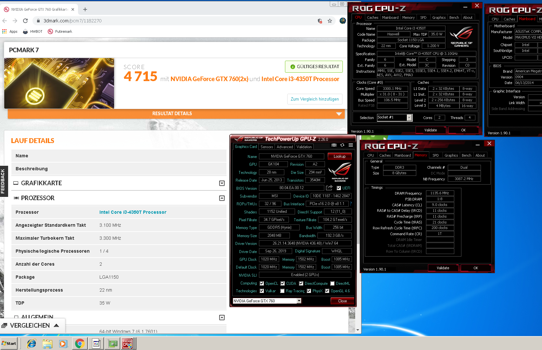Screen dimensions: 542x350
Task: Capture a GPU-Z screenshot with the camera icon
Action: pyautogui.click(x=334, y=145)
